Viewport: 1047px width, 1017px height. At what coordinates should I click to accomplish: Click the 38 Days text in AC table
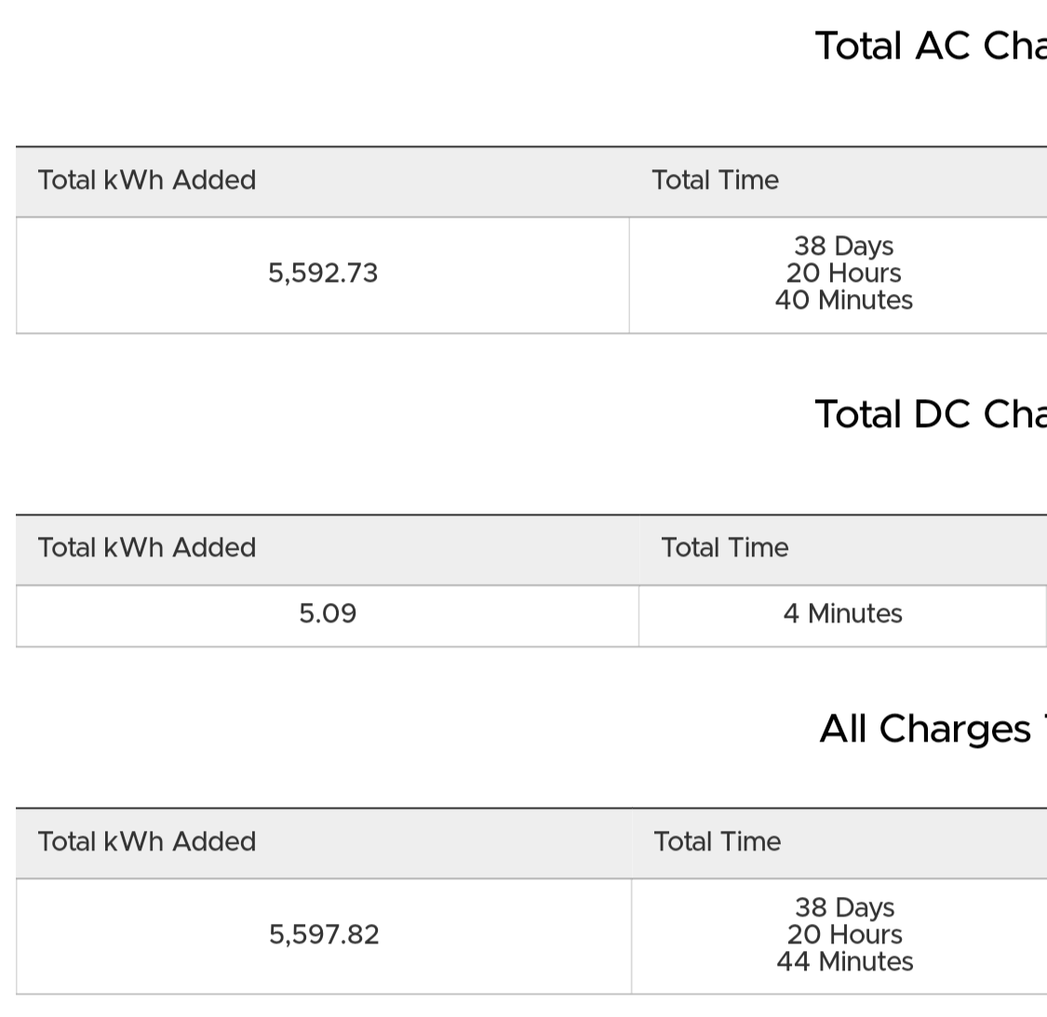[x=844, y=246]
